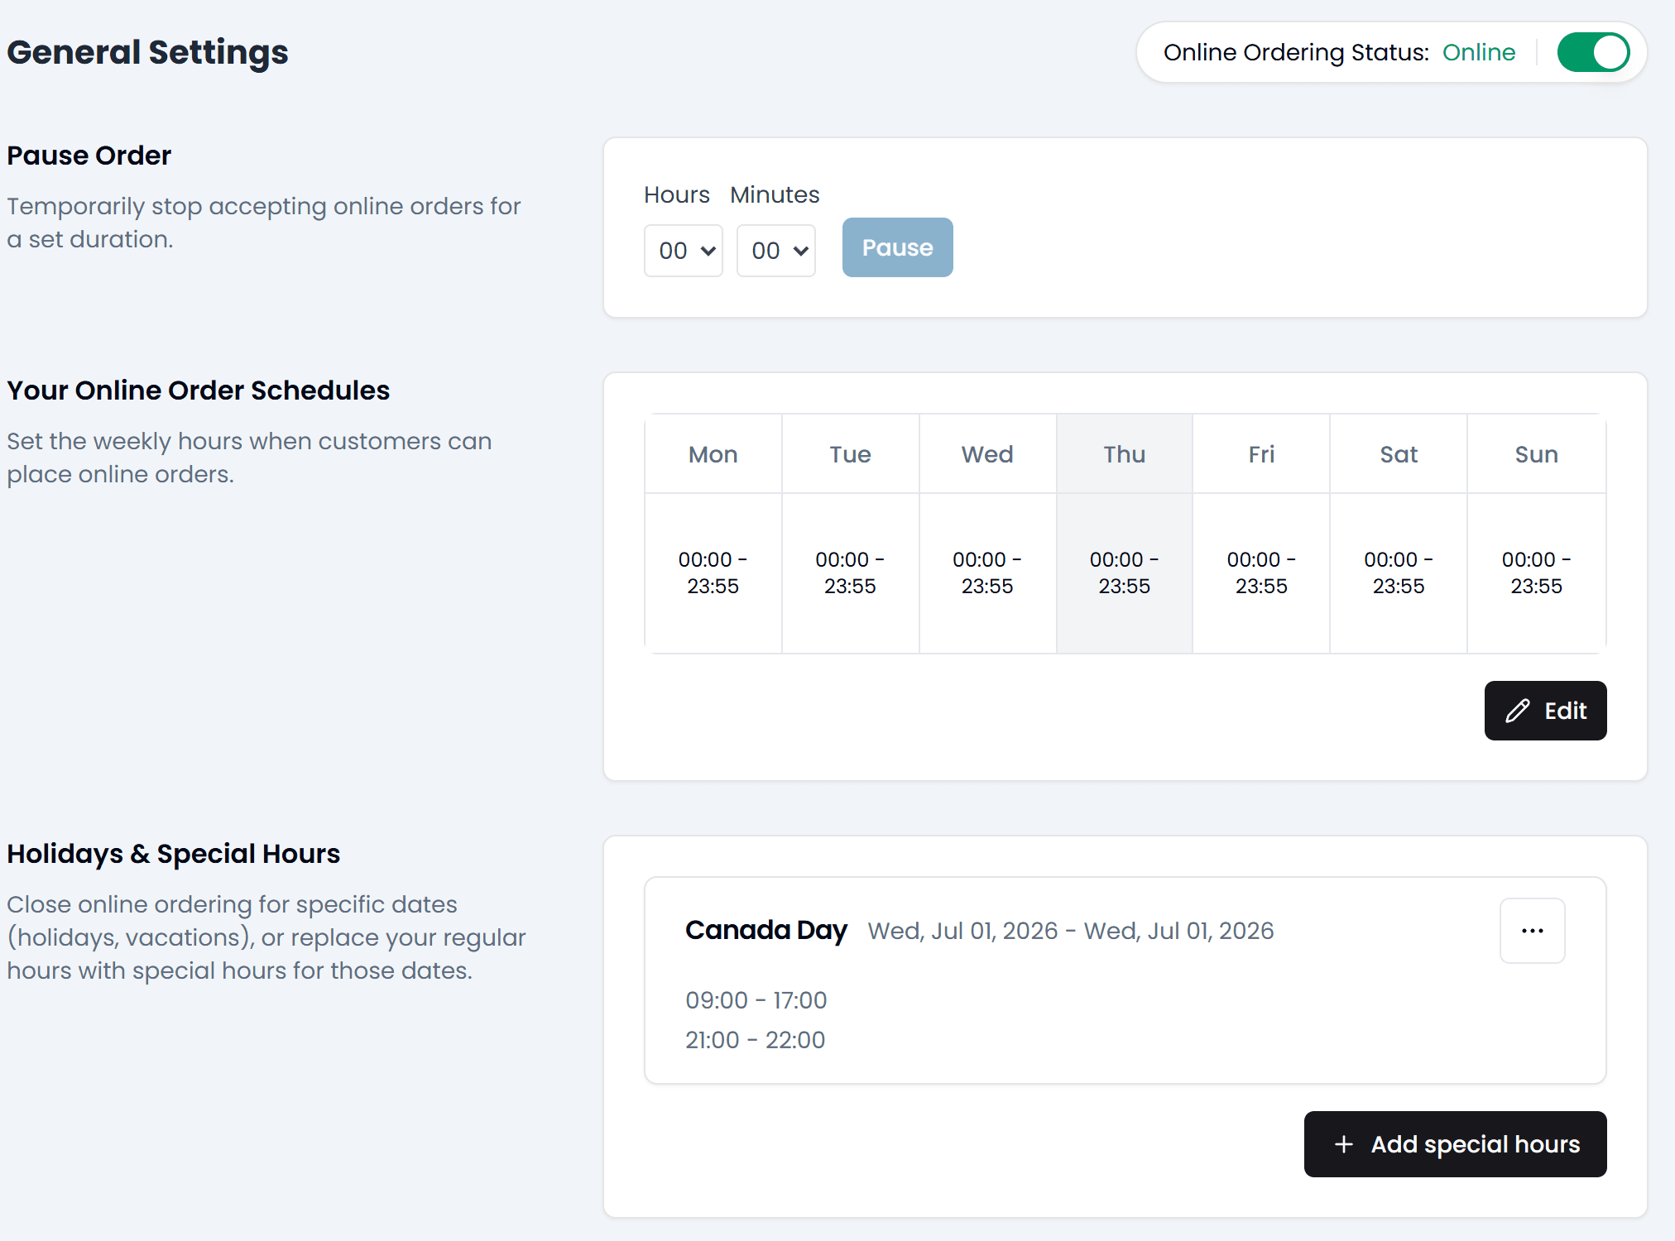Click Add special hours button
1675x1241 pixels.
point(1456,1144)
